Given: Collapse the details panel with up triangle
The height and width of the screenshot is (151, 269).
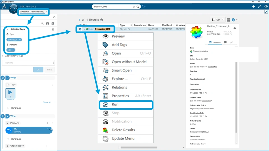Looking at the screenshot, I should click(235, 28).
